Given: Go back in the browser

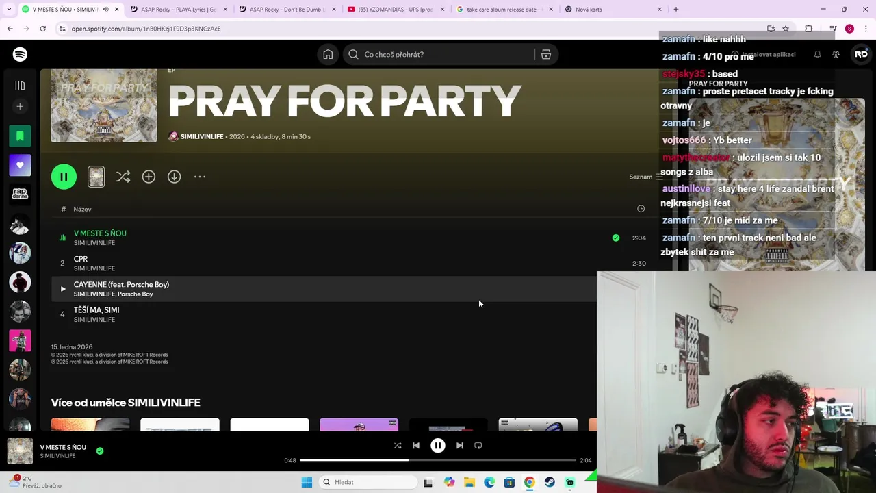Looking at the screenshot, I should click(10, 29).
